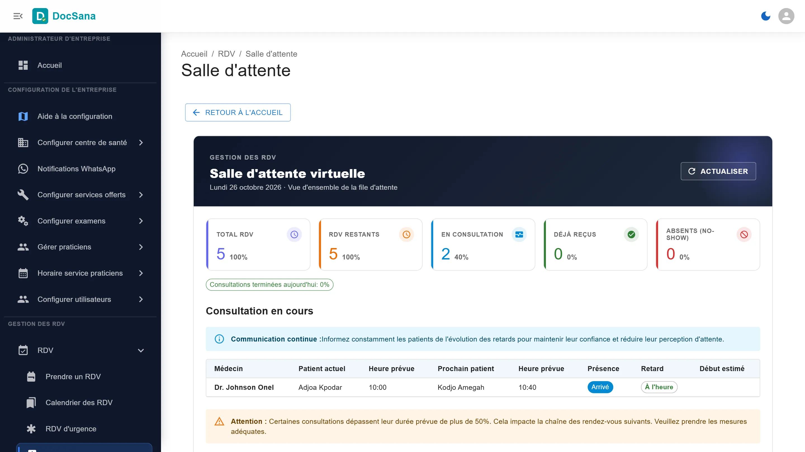
Task: Click the Déjà reçus checkmark icon
Action: point(631,235)
